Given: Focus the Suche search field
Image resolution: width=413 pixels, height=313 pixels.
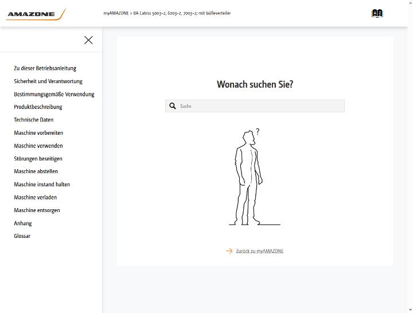Looking at the screenshot, I should [255, 106].
